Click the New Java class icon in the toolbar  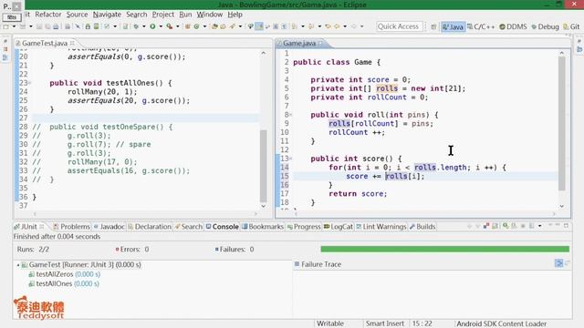click(196, 26)
